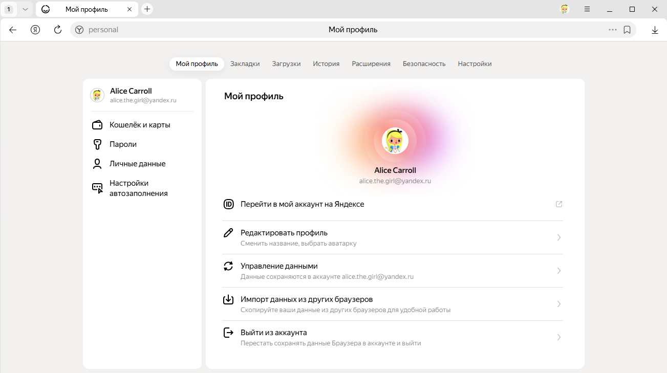
Task: Expand the Редактировать профиль chevron
Action: 559,237
